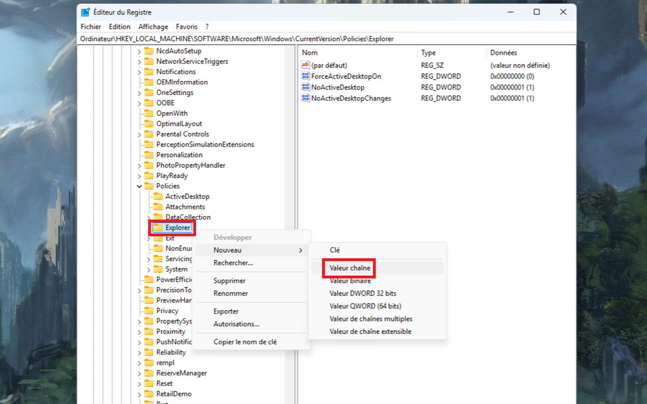Click the Policies folder icon

pos(149,186)
